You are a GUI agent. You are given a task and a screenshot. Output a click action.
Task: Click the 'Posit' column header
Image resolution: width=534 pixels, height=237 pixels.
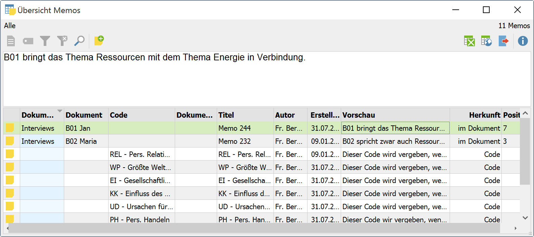[511, 115]
